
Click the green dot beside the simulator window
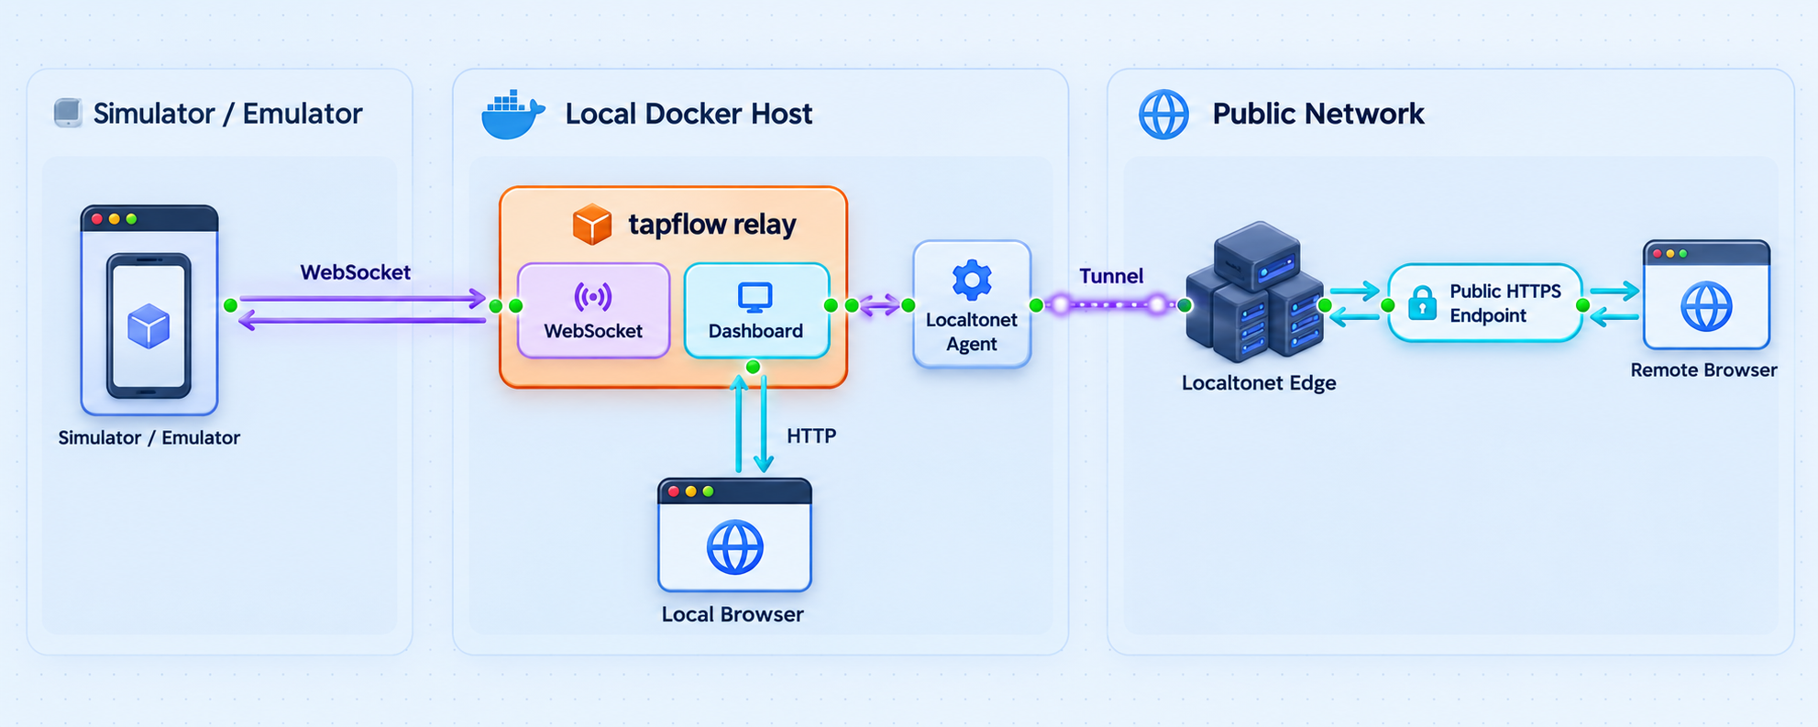(x=230, y=305)
